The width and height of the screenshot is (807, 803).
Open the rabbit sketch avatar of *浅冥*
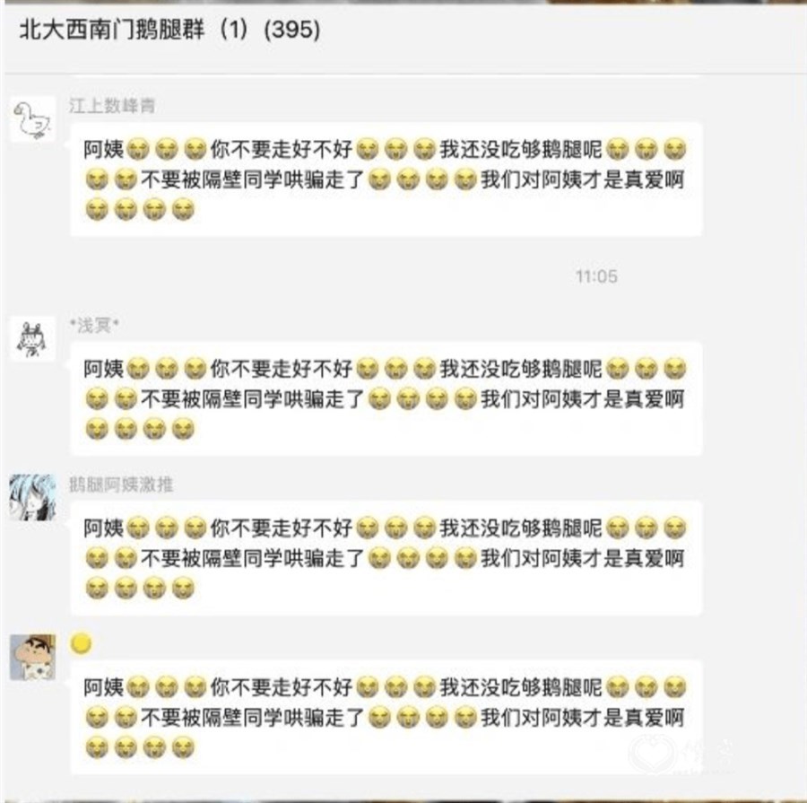(33, 339)
